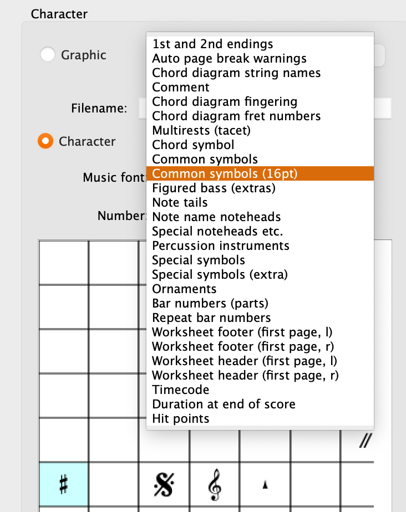Select 'Figured bass (extras)' from list
Screen dimensions: 406x512
[x=214, y=188]
